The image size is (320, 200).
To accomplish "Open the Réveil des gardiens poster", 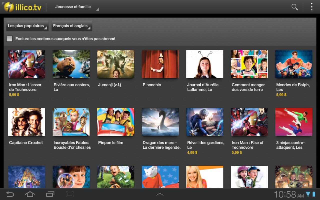I will 205,122.
